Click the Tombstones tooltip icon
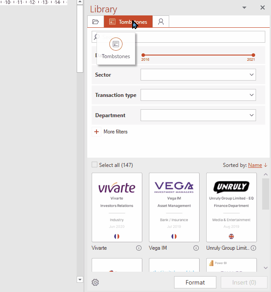The image size is (271, 292). [x=116, y=44]
